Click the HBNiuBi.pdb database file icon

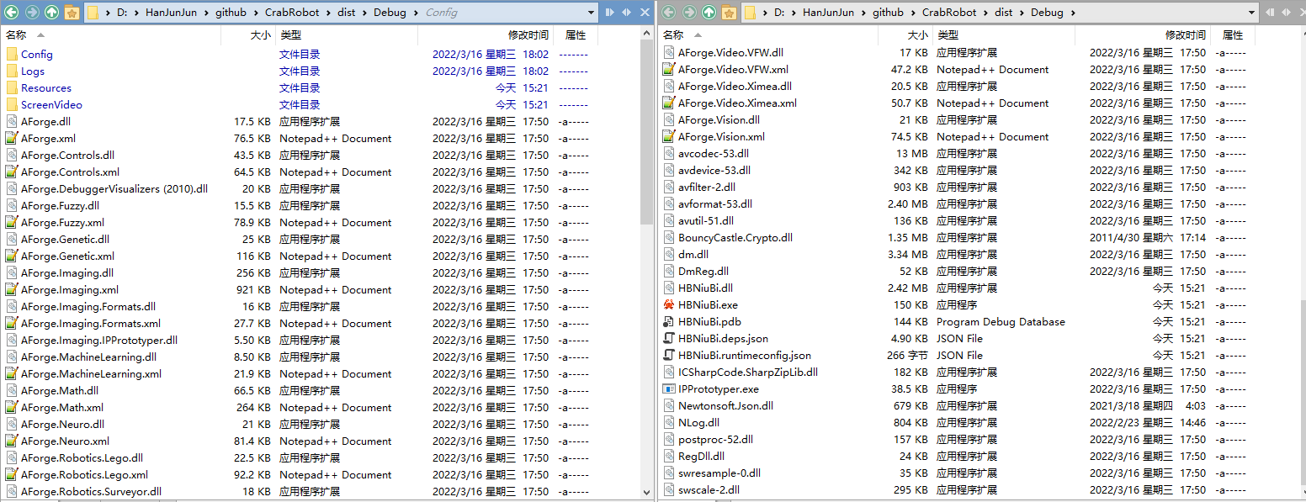[x=669, y=321]
